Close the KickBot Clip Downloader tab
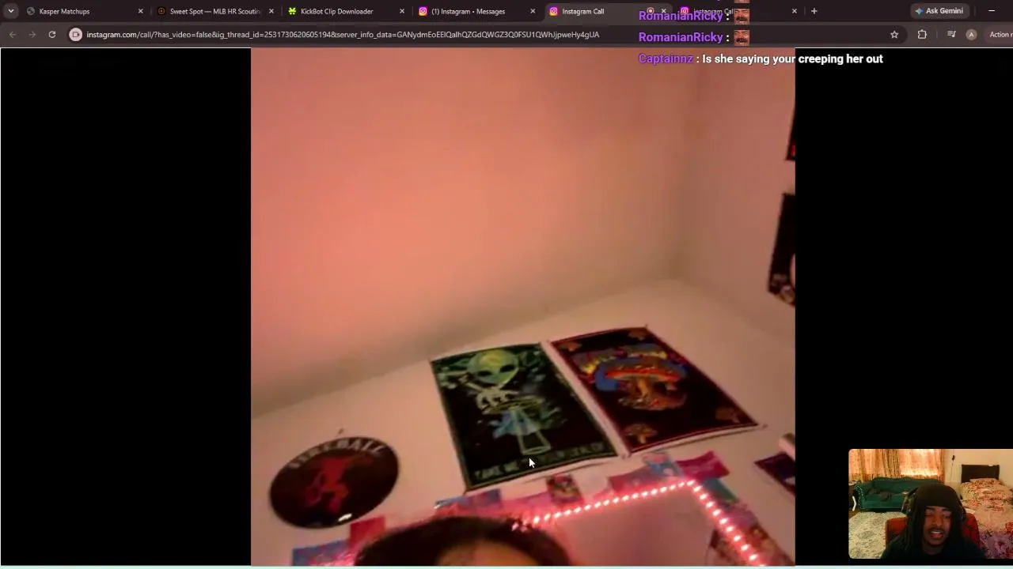The height and width of the screenshot is (569, 1013). tap(402, 11)
